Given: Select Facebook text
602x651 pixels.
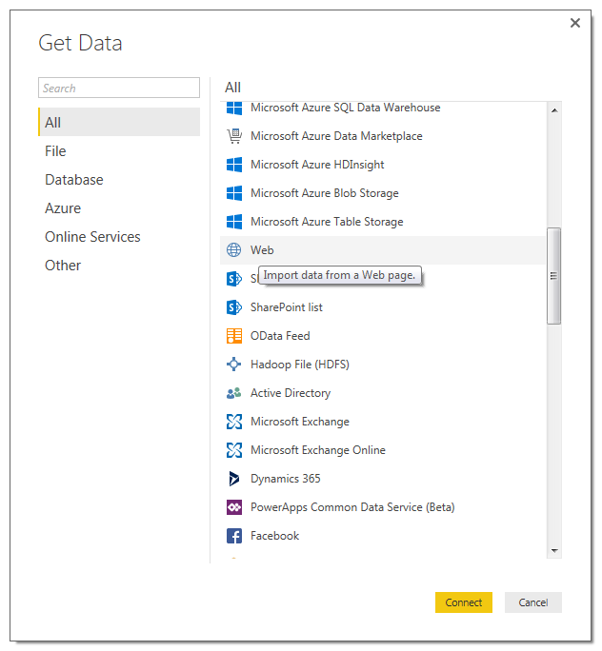Looking at the screenshot, I should 274,536.
